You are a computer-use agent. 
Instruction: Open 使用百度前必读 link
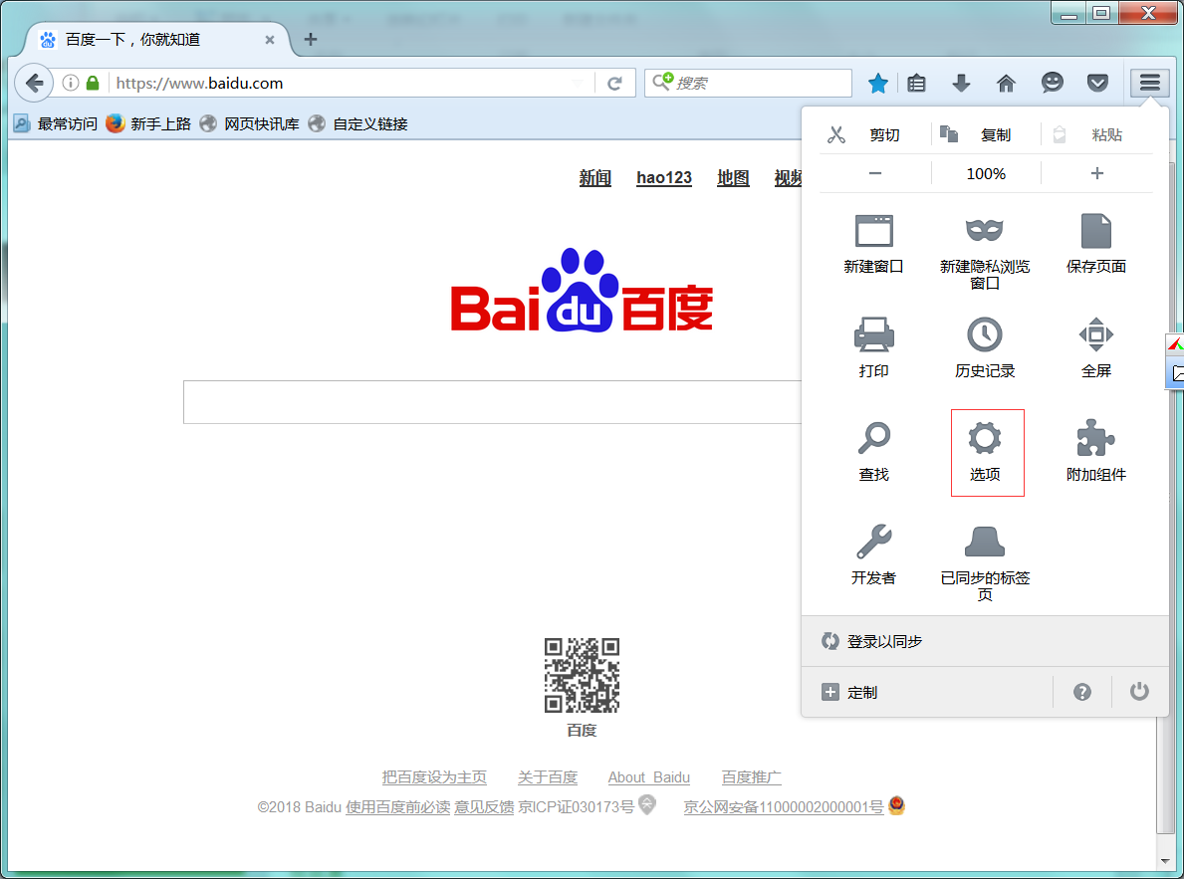398,807
